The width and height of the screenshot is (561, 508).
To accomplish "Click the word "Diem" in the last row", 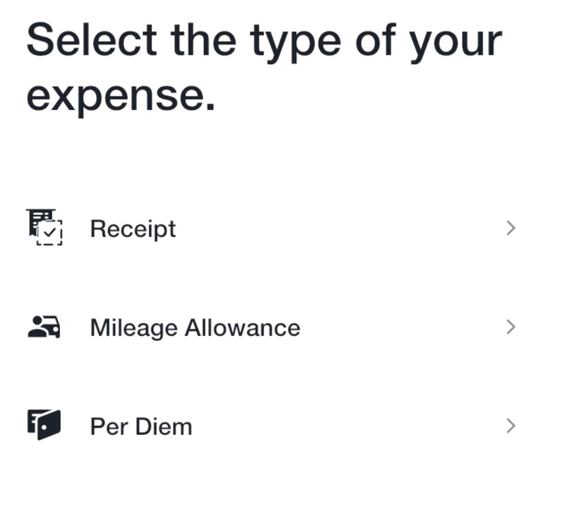I will [x=164, y=426].
